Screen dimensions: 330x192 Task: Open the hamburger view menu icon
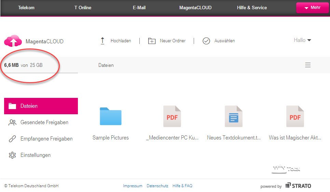tap(308, 65)
